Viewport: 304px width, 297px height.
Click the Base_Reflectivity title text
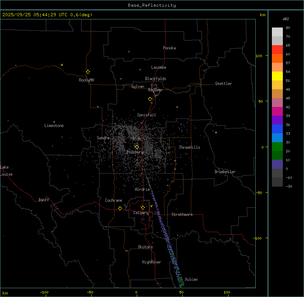[x=152, y=5]
